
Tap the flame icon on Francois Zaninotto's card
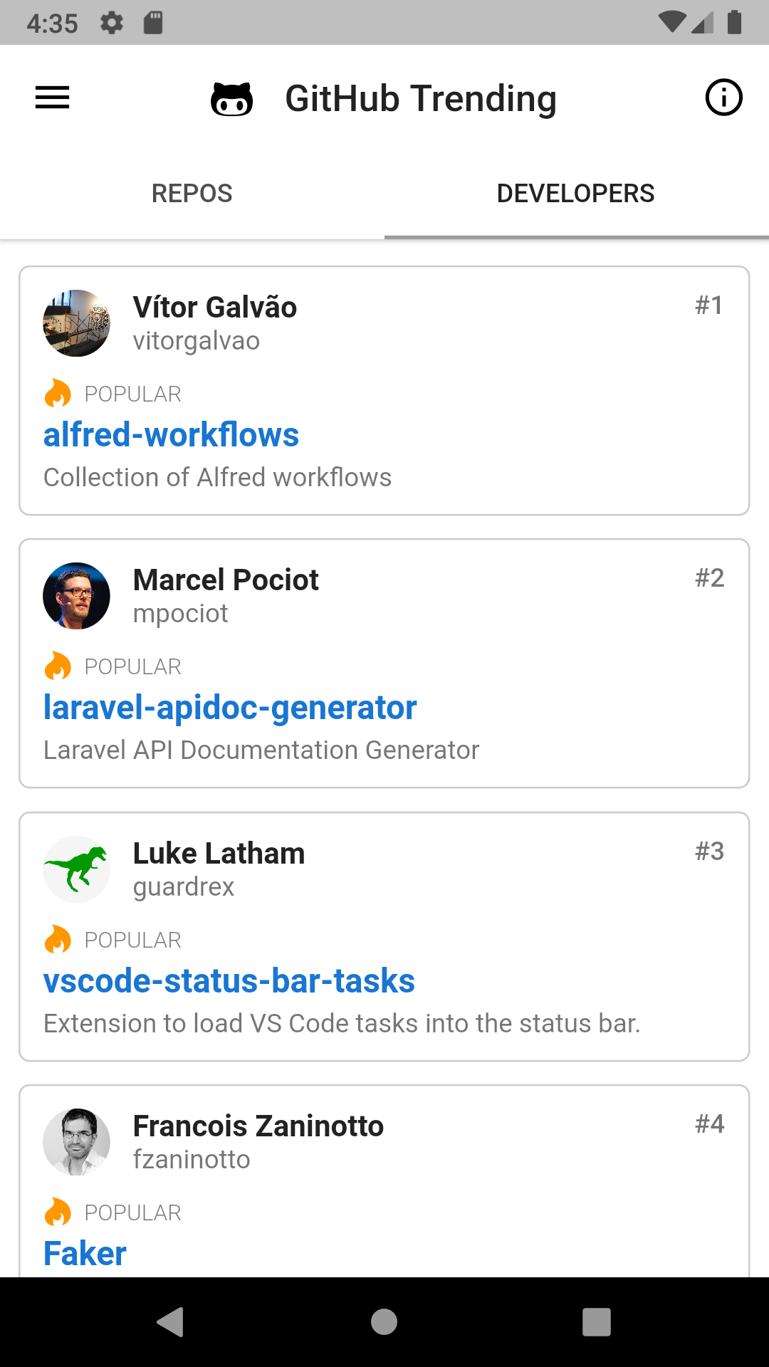(58, 1212)
